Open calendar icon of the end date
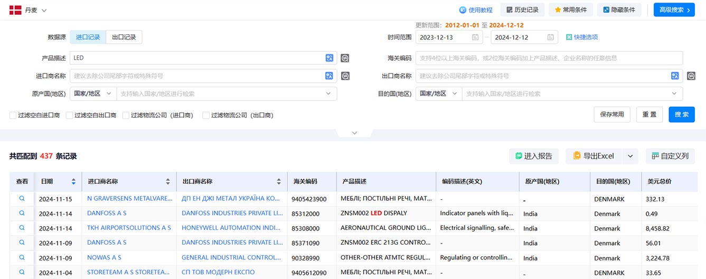 click(551, 37)
